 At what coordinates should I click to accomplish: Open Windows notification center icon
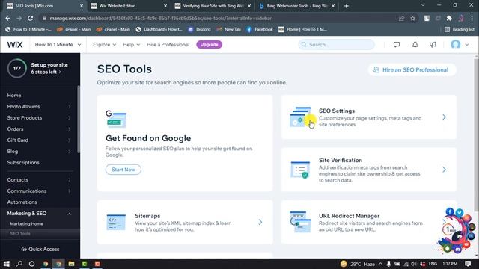click(x=468, y=264)
